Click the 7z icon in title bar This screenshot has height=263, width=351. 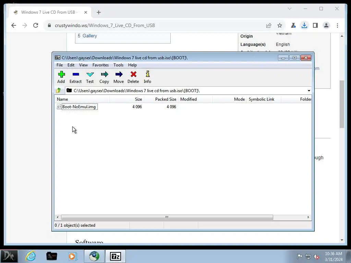point(58,58)
